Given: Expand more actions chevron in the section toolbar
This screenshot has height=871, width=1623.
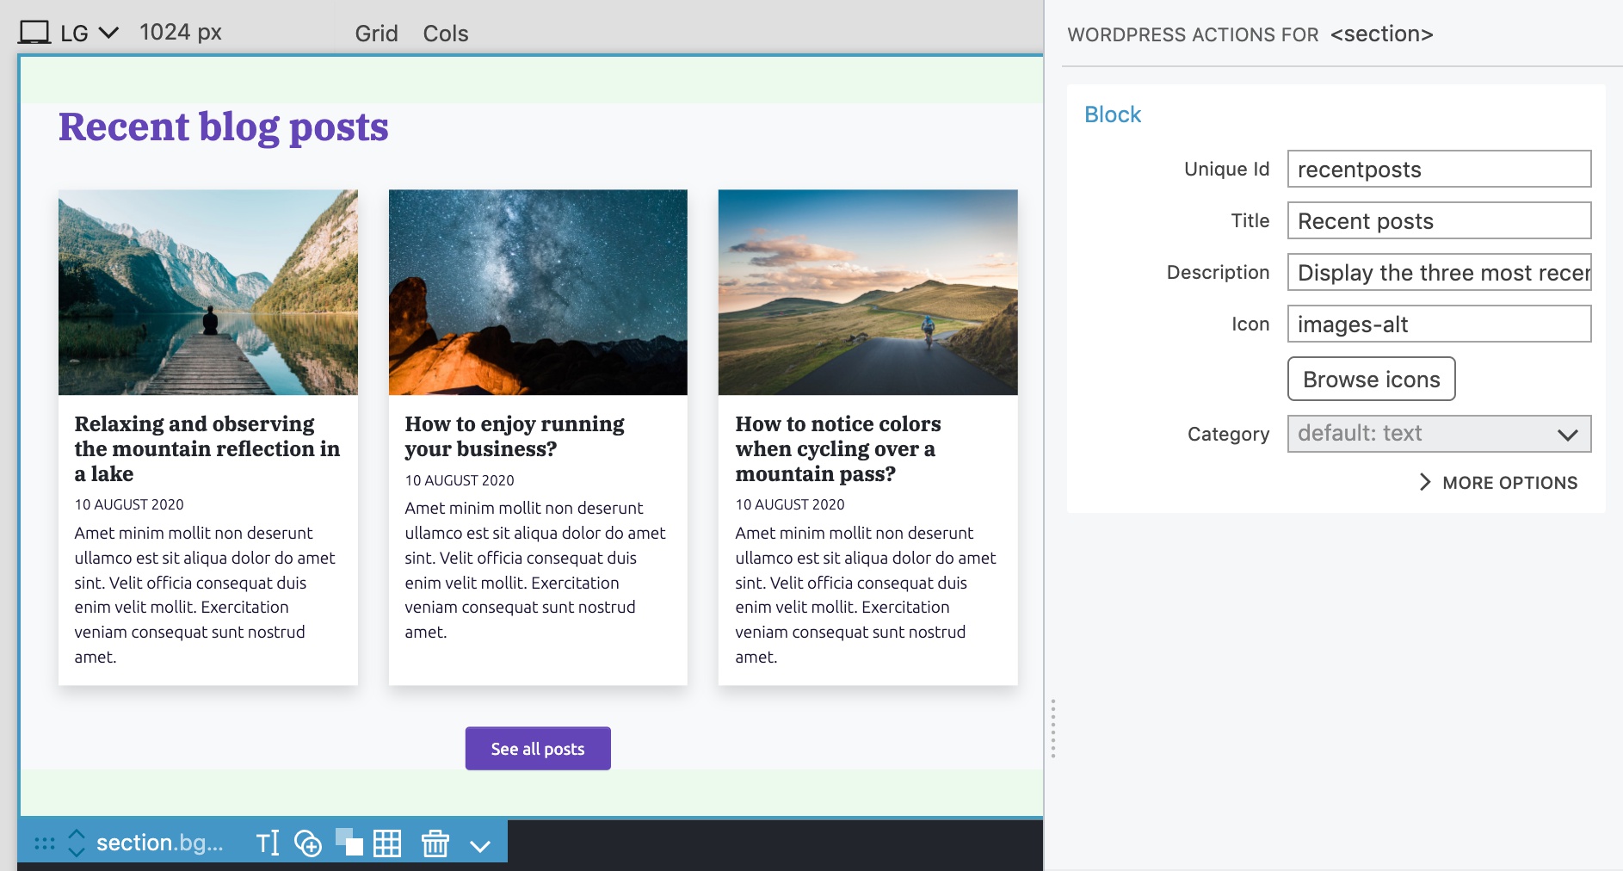Looking at the screenshot, I should pyautogui.click(x=480, y=846).
